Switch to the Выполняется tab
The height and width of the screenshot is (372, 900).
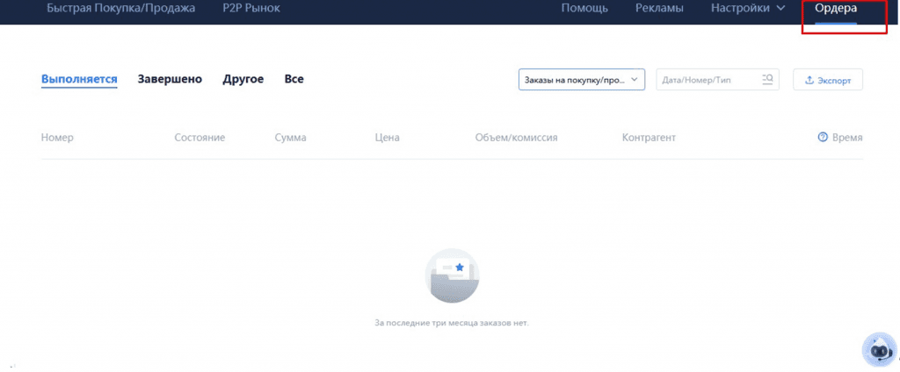click(79, 79)
